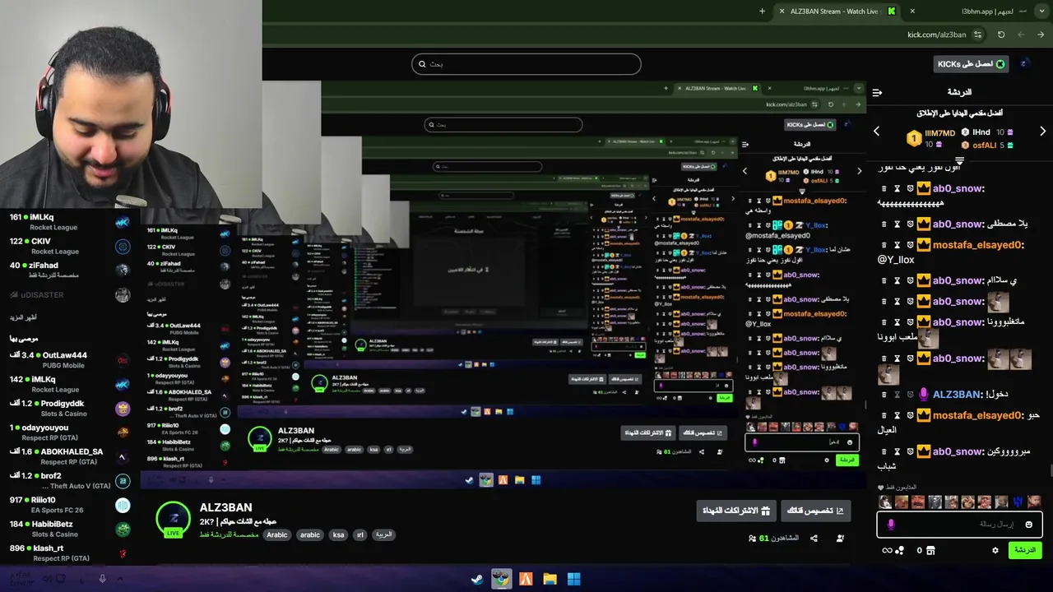Viewport: 1053px width, 592px height.
Task: Reload the page with the browser refresh icon
Action: [x=1001, y=35]
